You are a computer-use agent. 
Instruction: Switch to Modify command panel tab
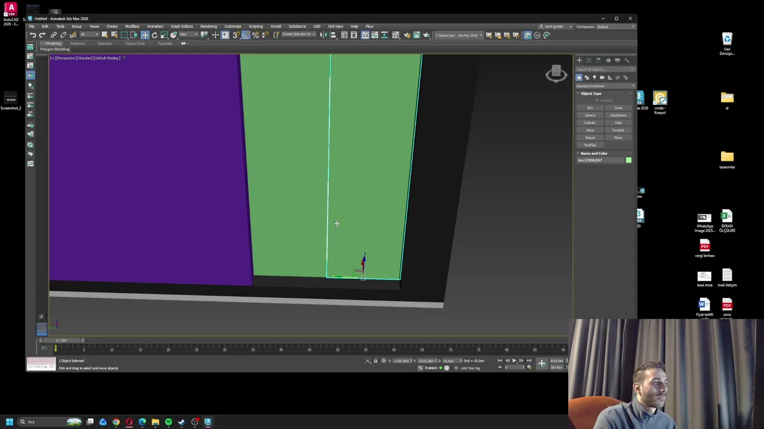(589, 60)
